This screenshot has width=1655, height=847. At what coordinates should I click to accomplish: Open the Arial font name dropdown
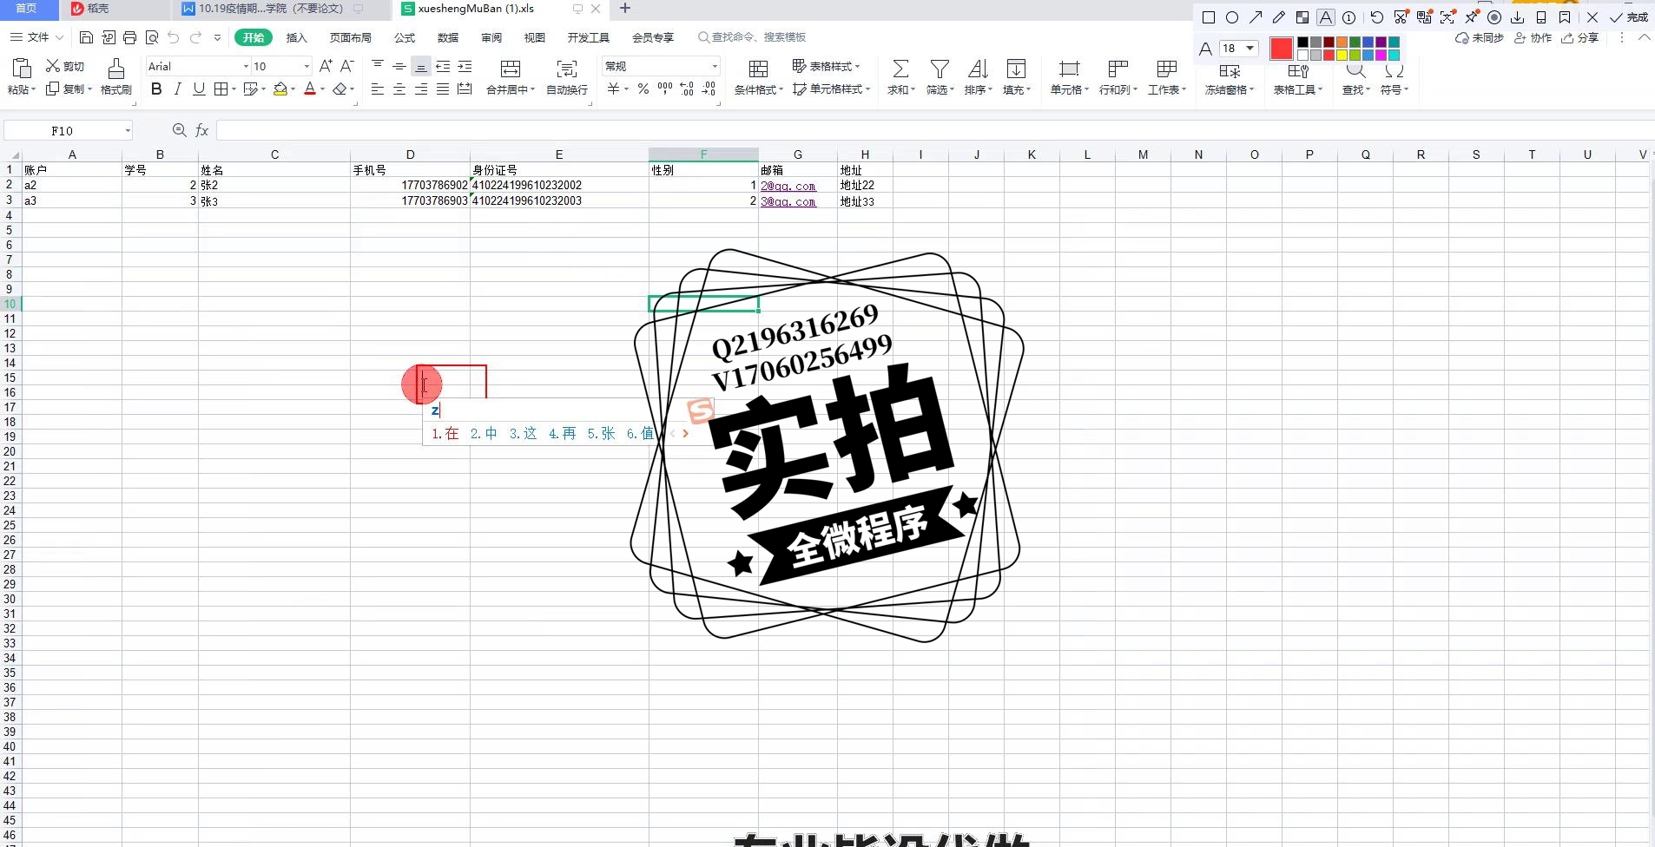(246, 66)
